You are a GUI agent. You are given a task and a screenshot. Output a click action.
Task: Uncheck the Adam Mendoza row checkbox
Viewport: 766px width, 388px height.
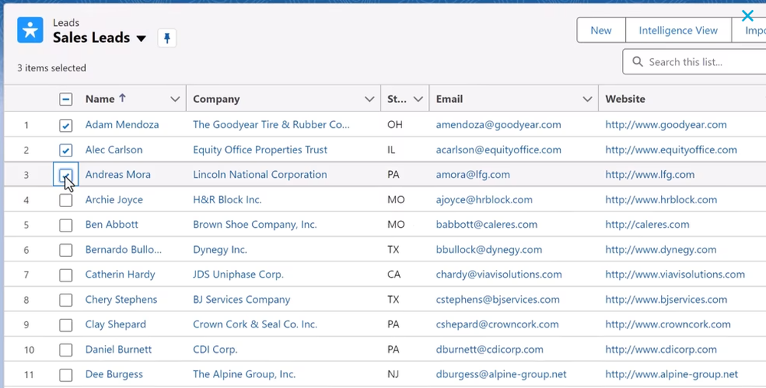[66, 125]
